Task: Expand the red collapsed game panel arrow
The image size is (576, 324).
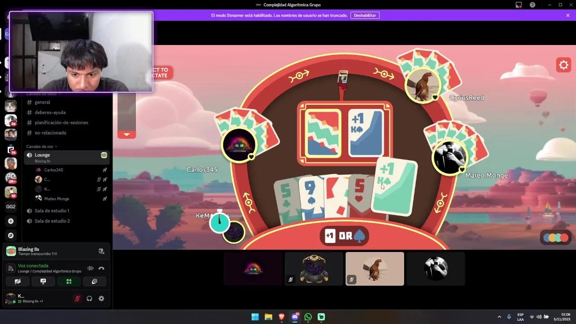Action: coord(126,134)
